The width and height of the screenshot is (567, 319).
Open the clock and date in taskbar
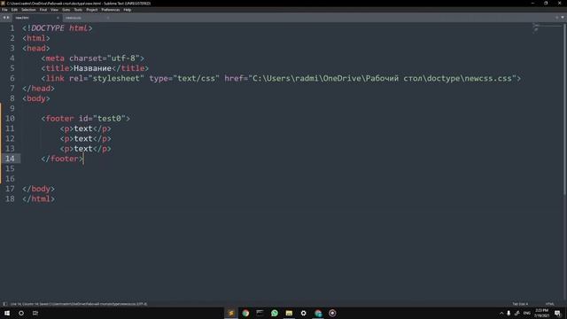[541, 313]
